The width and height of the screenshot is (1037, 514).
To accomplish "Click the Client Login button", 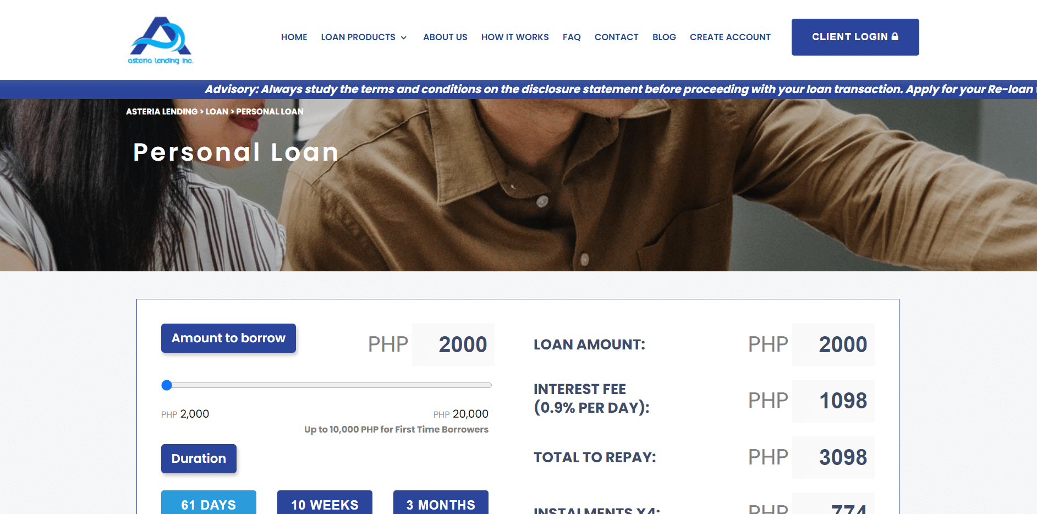I will tap(855, 37).
